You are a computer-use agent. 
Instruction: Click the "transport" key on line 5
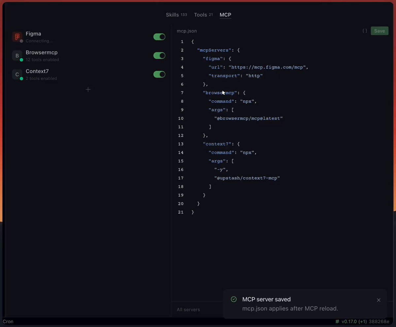224,76
